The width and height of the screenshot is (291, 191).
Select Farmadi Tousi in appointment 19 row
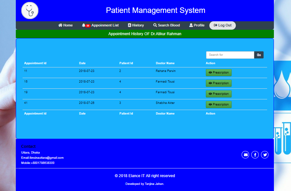click(x=165, y=92)
